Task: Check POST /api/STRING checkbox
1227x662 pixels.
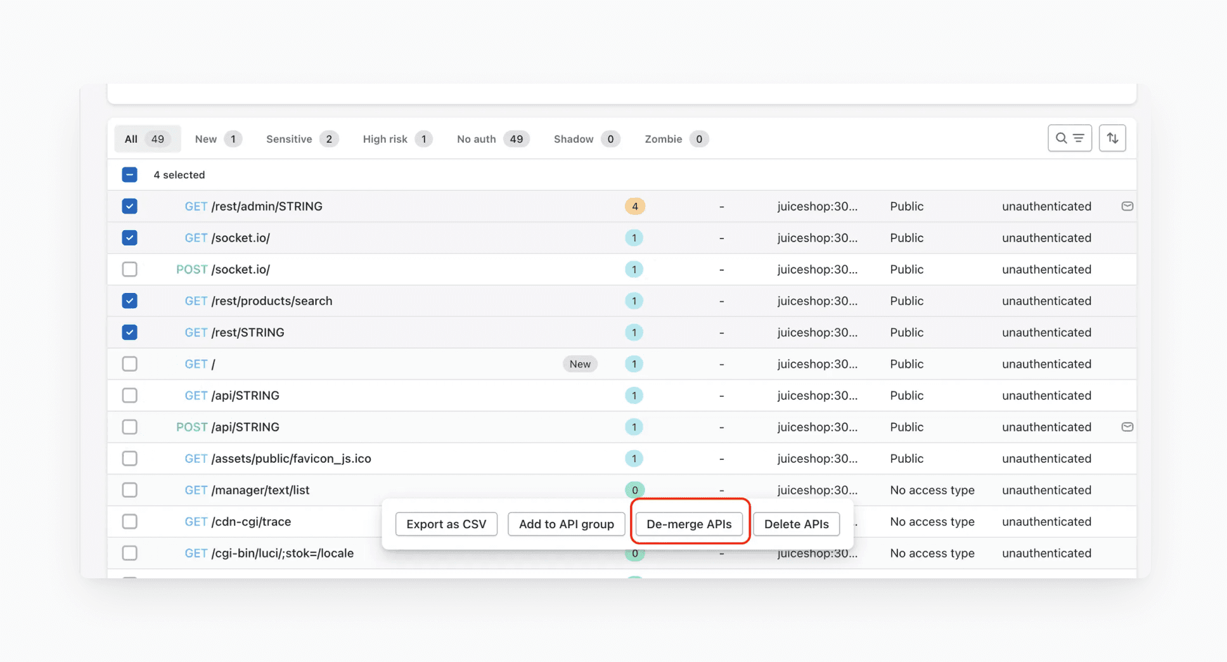Action: coord(129,427)
